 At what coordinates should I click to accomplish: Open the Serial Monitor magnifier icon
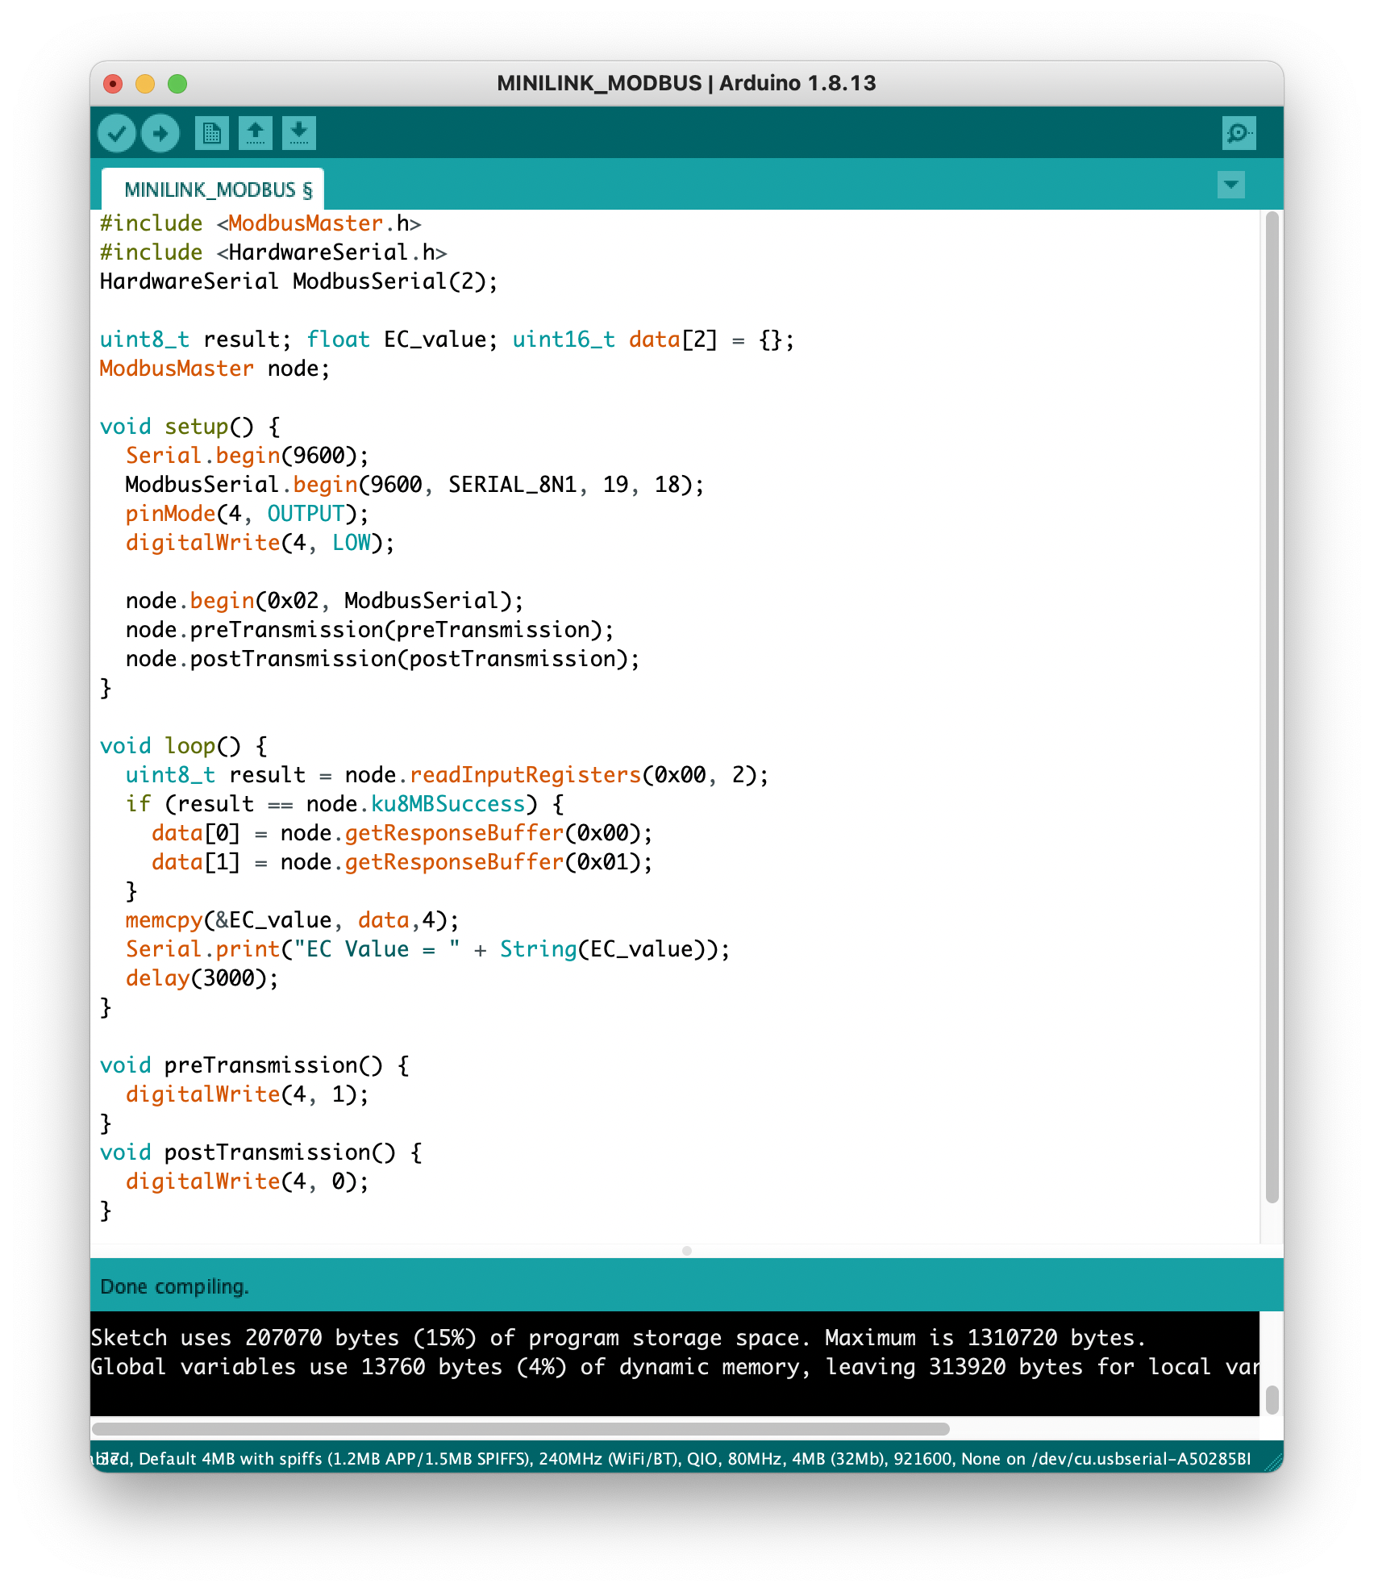(1239, 133)
